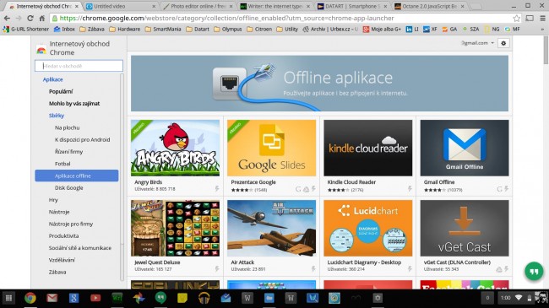The image size is (549, 308).
Task: Switch to the Photo editor online tab
Action: point(198,6)
